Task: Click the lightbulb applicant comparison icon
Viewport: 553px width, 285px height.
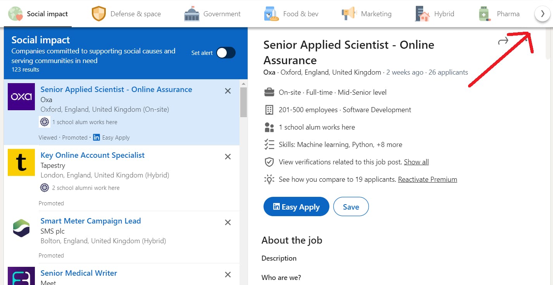Action: tap(269, 179)
